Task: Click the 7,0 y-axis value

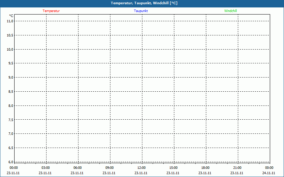Action: (x=11, y=134)
